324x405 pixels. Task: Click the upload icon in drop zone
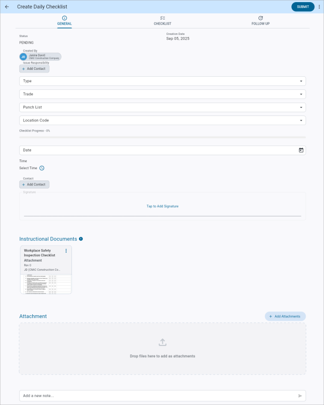click(x=162, y=342)
